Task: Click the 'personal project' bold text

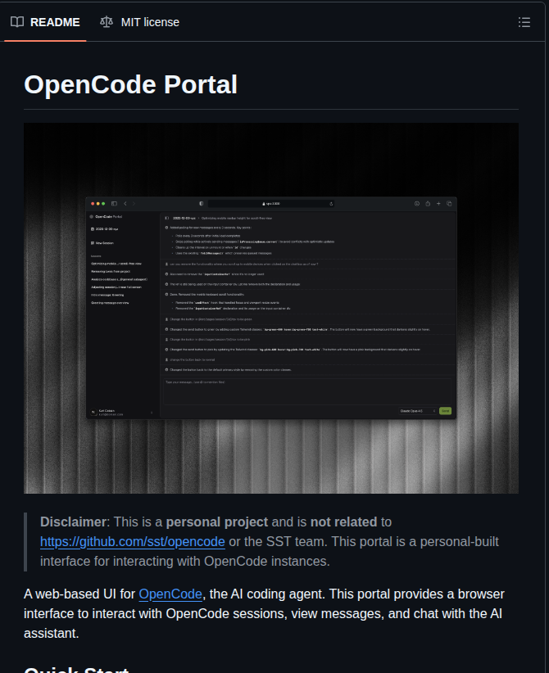Action: pyautogui.click(x=217, y=522)
